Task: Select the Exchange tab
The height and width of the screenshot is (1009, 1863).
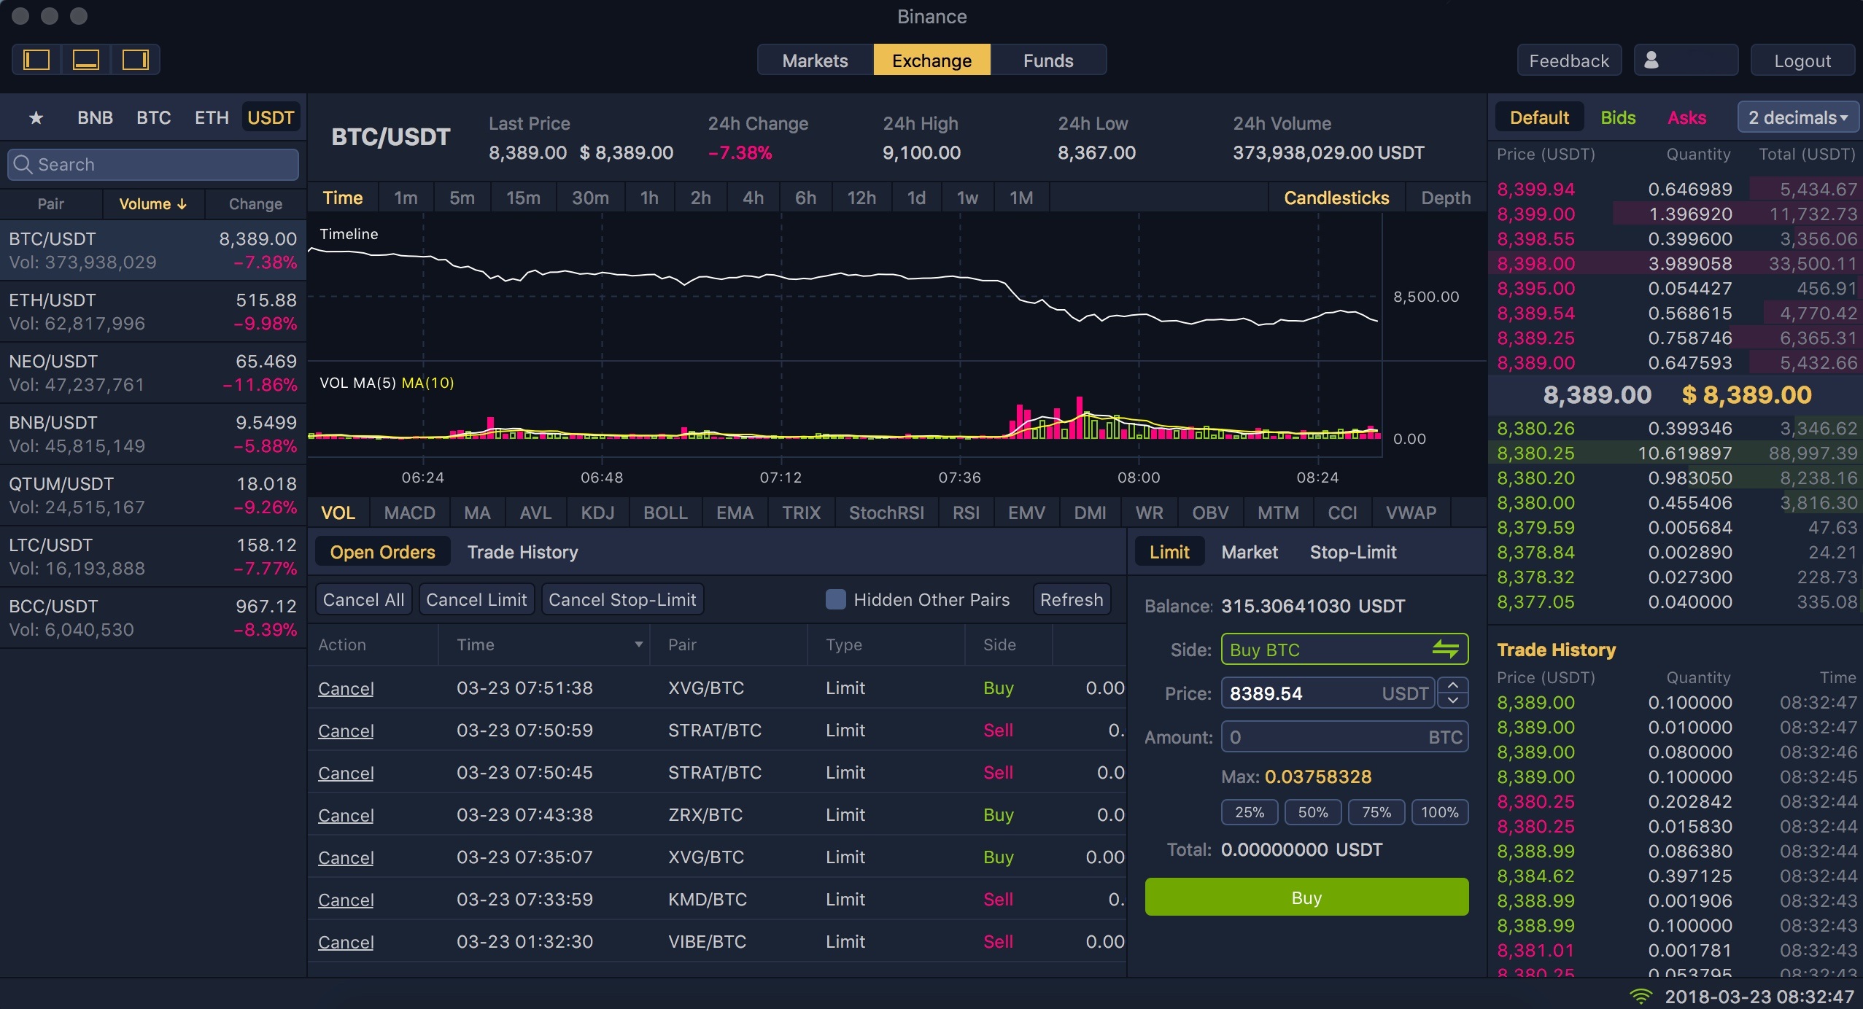Action: click(x=931, y=60)
